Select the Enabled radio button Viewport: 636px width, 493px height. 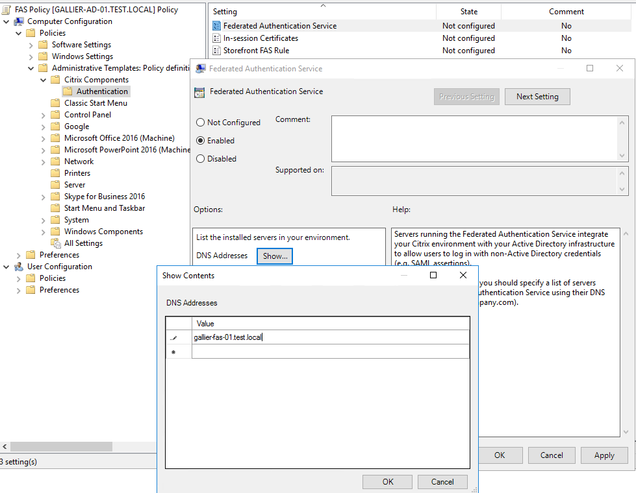pyautogui.click(x=200, y=141)
